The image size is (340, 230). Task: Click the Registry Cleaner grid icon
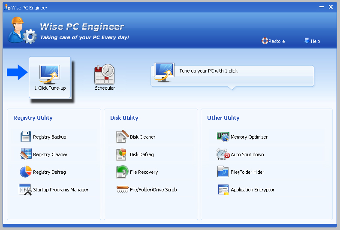tap(26, 154)
